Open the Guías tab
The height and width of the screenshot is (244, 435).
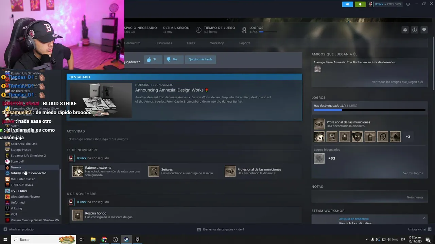(x=191, y=43)
